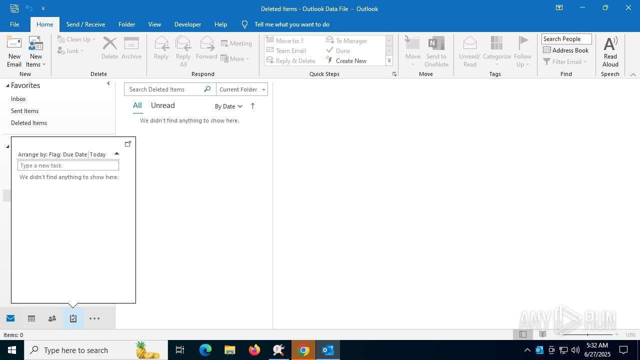Open Microsoft Edge from the taskbar
Image resolution: width=640 pixels, height=360 pixels.
click(x=205, y=350)
